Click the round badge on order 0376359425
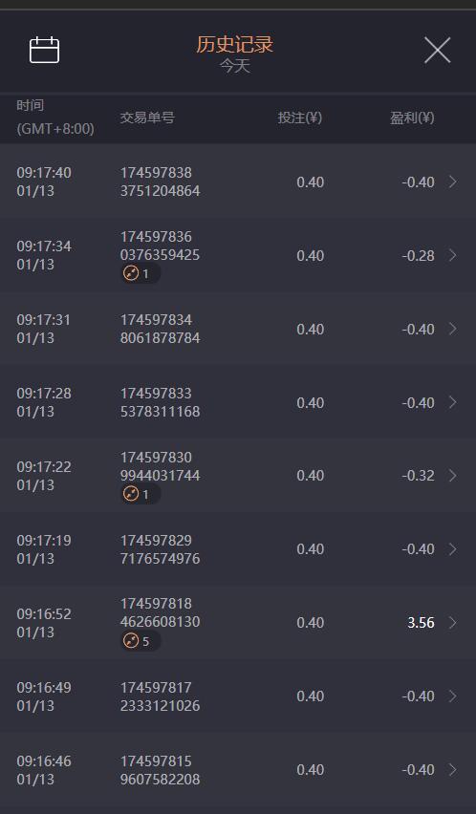Screen dimensions: 476x814 pyautogui.click(x=141, y=273)
